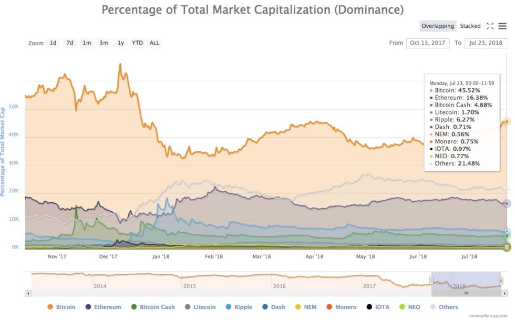The width and height of the screenshot is (515, 320).
Task: Expand chart to fullscreen via arrows icon
Action: pyautogui.click(x=490, y=26)
